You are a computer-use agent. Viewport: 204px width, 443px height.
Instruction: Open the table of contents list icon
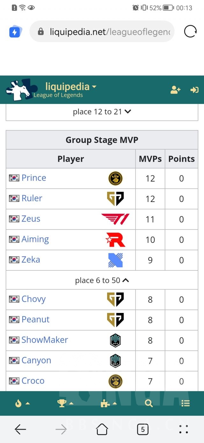186,403
